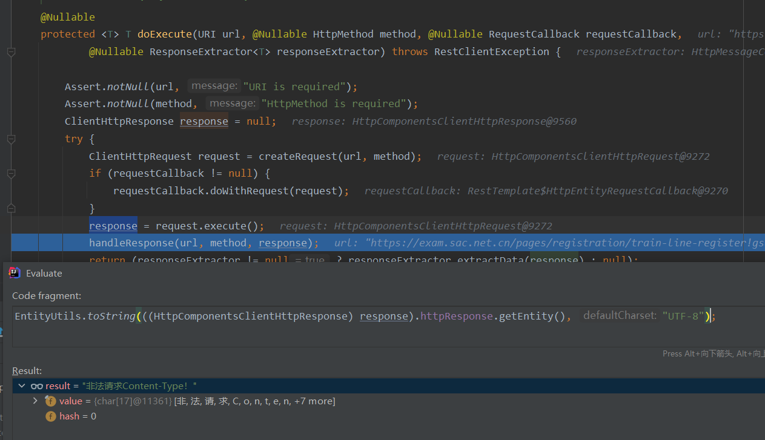Screen dimensions: 765x440
Task: Click the "f" field icon next to "hash"
Action: pyautogui.click(x=50, y=416)
